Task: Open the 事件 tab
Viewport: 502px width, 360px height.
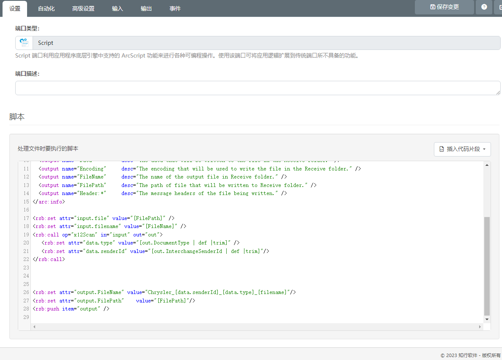Action: (x=175, y=8)
